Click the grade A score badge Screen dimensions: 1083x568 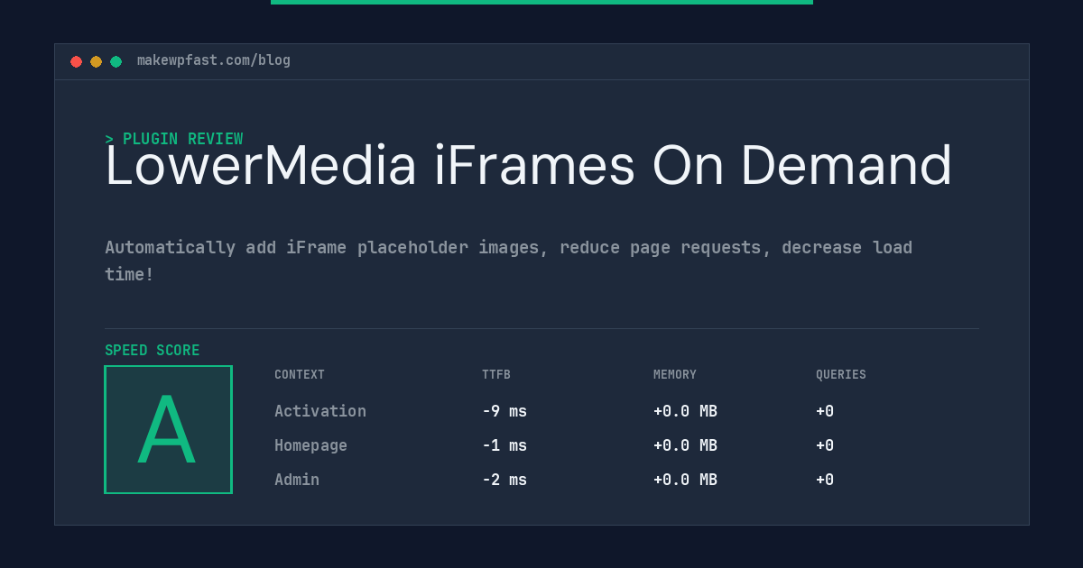[169, 429]
